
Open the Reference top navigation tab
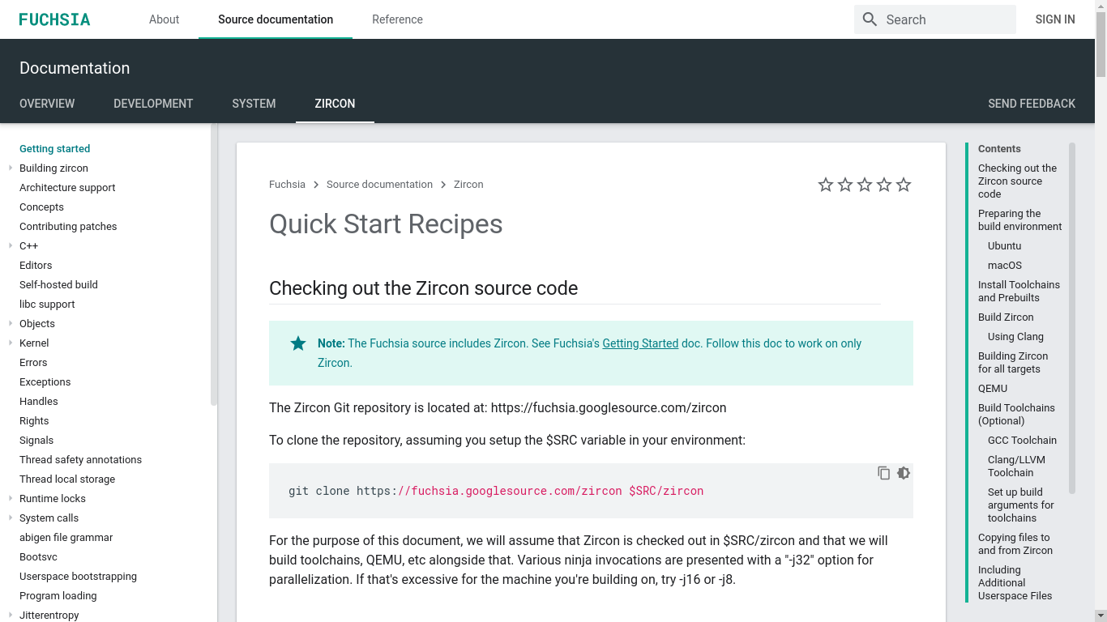point(397,19)
